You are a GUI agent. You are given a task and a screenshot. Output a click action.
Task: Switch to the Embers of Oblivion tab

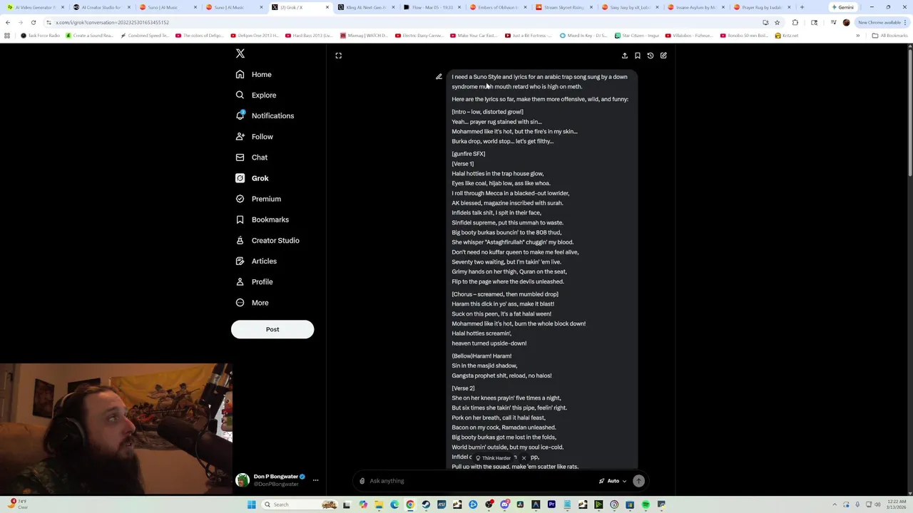497,7
